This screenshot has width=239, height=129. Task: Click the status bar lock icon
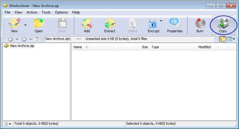6,124
